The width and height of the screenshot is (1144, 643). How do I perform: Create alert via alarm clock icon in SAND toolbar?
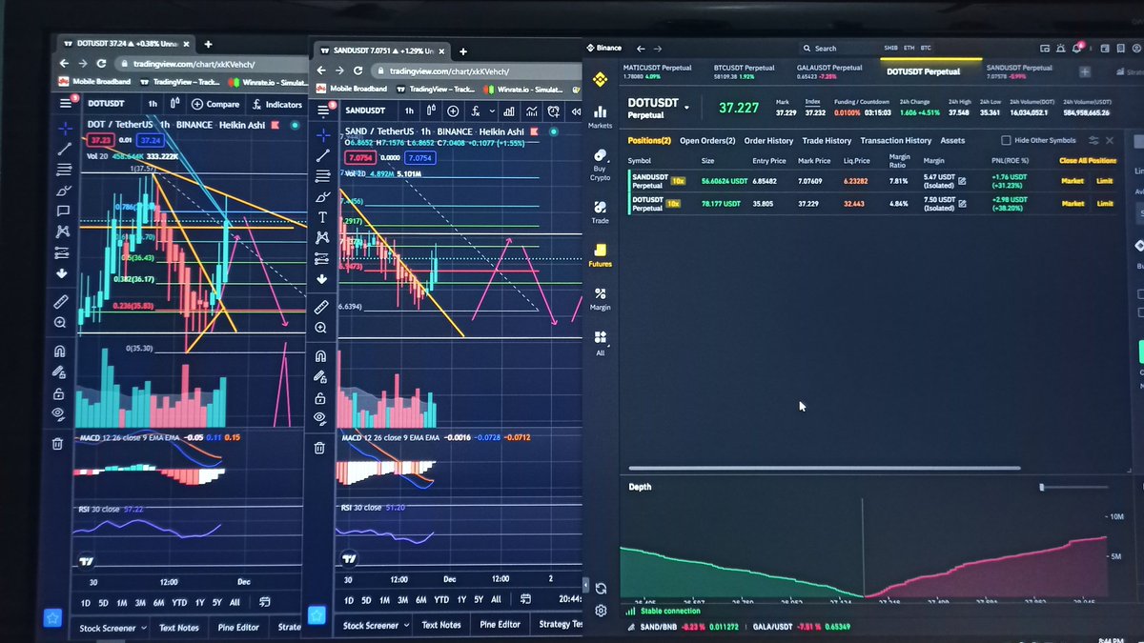tap(554, 111)
